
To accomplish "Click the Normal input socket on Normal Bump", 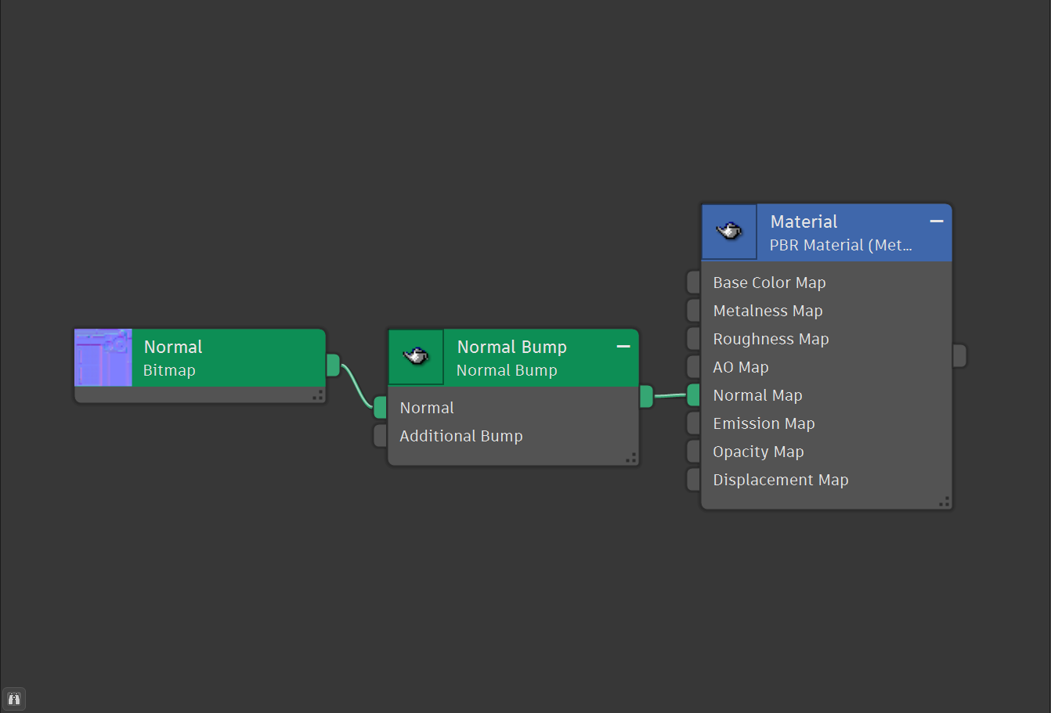I will [381, 407].
